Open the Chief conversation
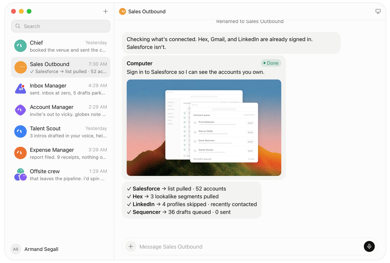 (x=61, y=46)
